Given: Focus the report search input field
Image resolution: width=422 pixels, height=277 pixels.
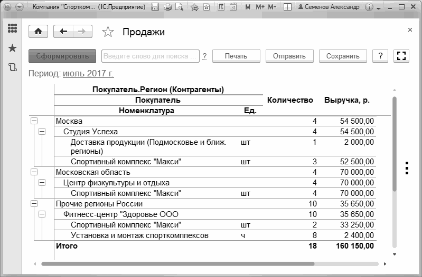Looking at the screenshot, I should coord(151,56).
